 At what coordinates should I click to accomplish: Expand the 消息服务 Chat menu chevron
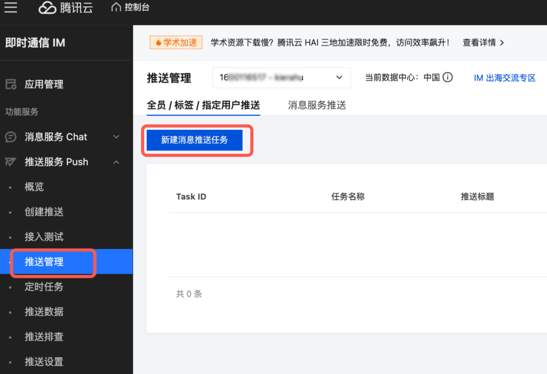pos(116,137)
